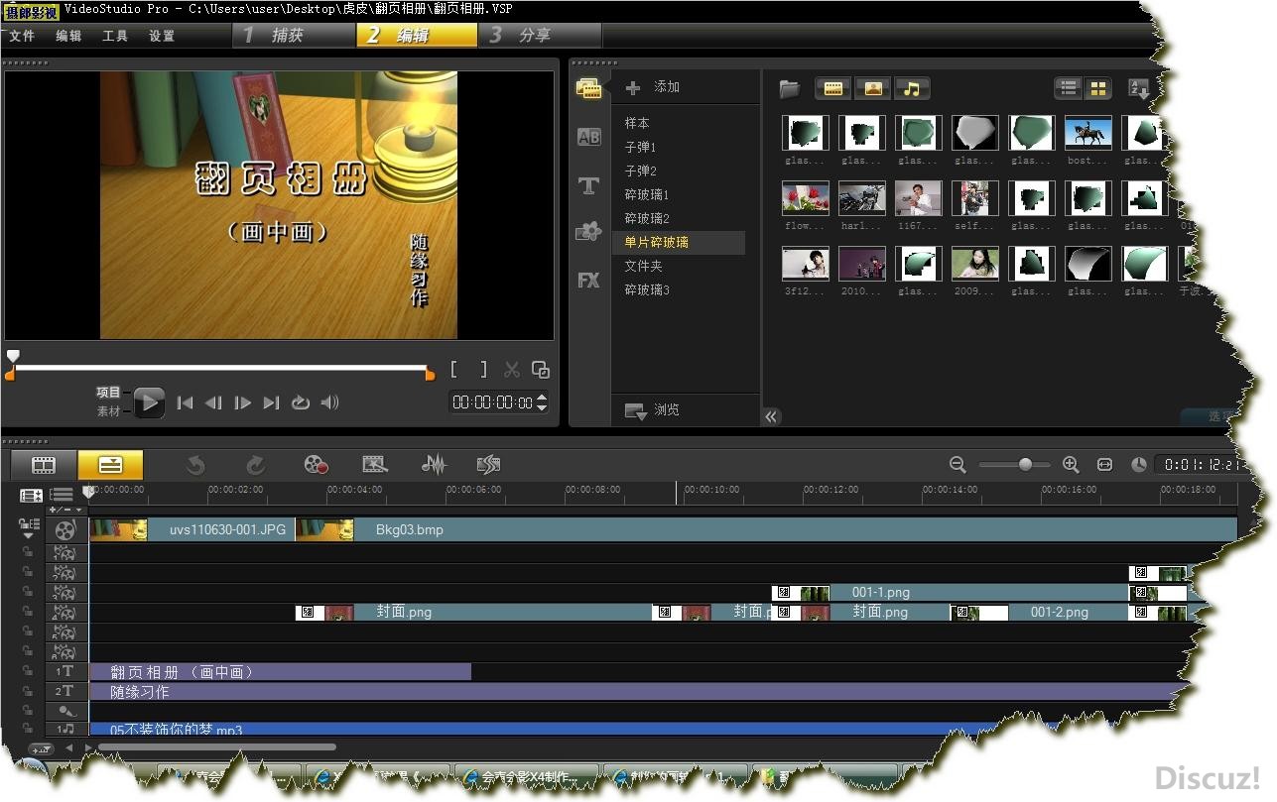Open the Sound Mixer waveform icon

[434, 464]
